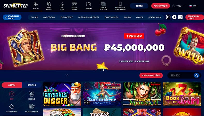Click the Регистрация button
204x116 pixels.
point(161,6)
